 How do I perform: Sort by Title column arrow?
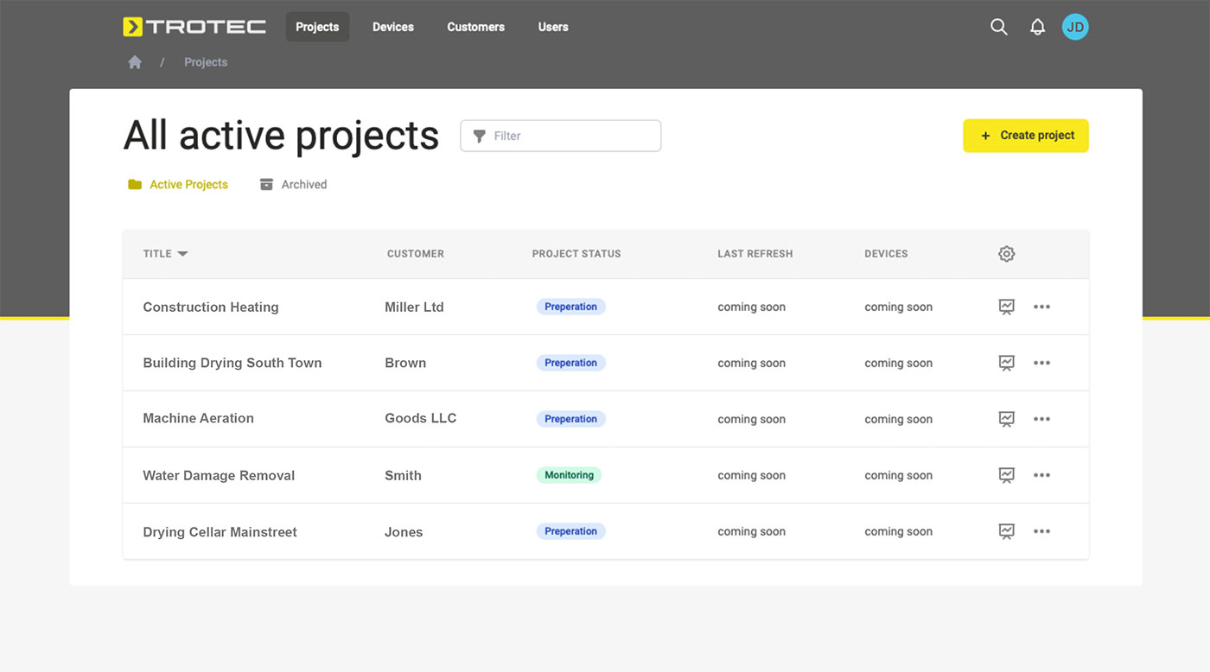pos(182,254)
